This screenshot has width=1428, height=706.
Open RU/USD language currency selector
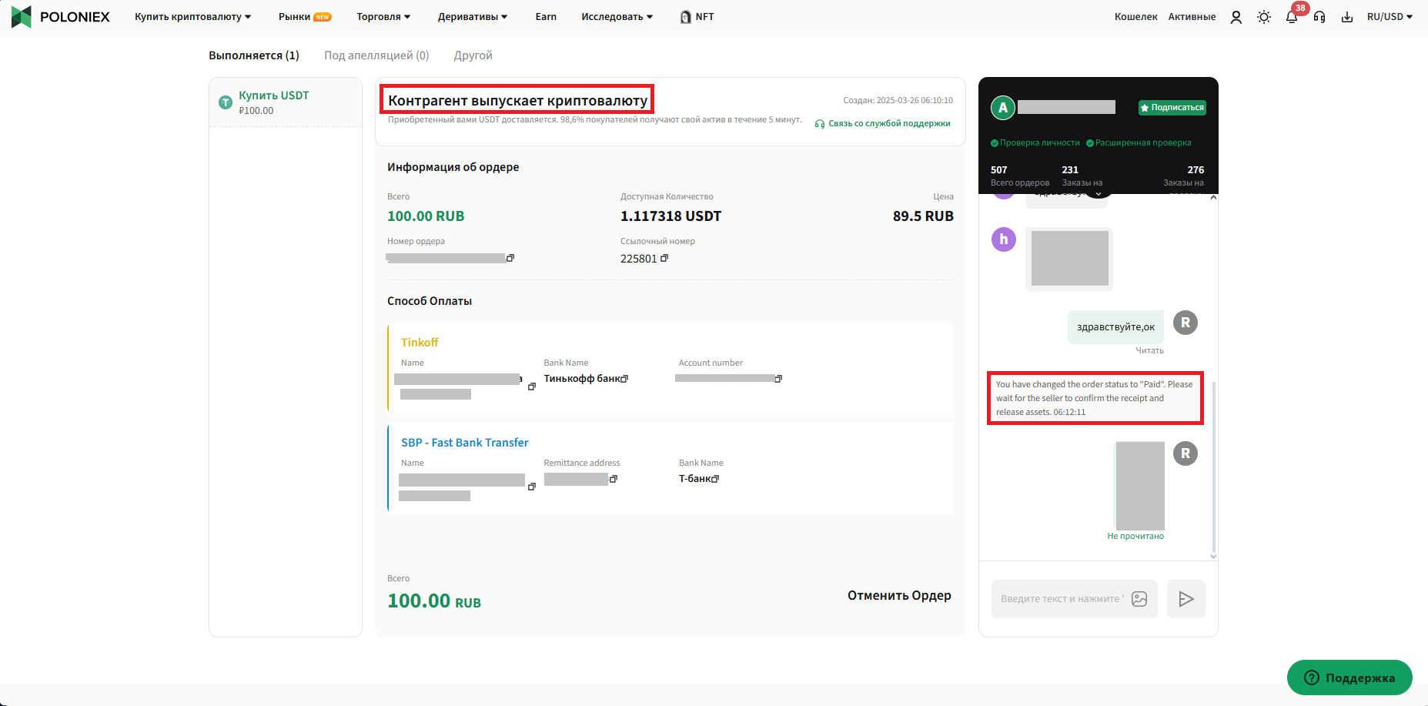[1390, 17]
